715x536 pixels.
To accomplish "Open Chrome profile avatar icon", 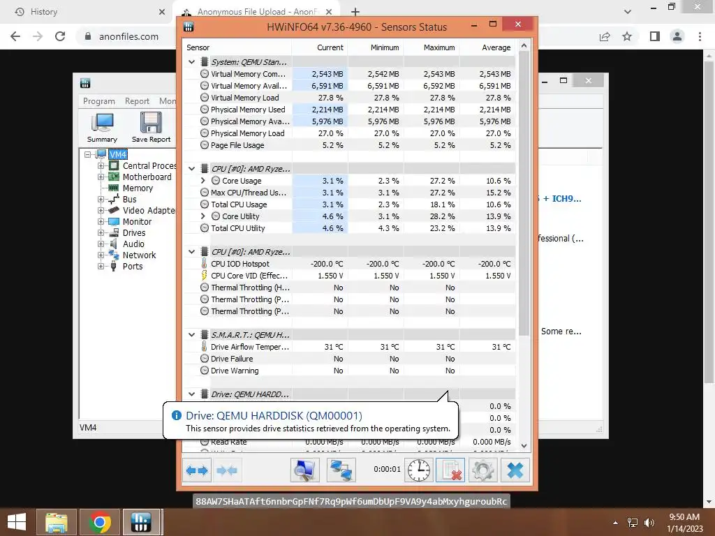I will [x=677, y=36].
